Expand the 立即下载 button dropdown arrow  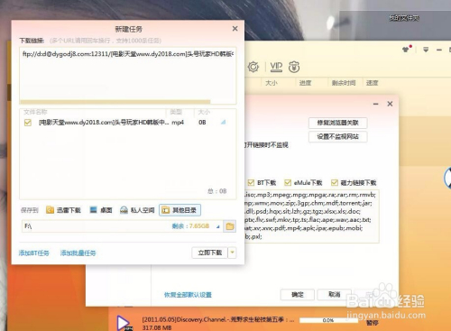[233, 253]
